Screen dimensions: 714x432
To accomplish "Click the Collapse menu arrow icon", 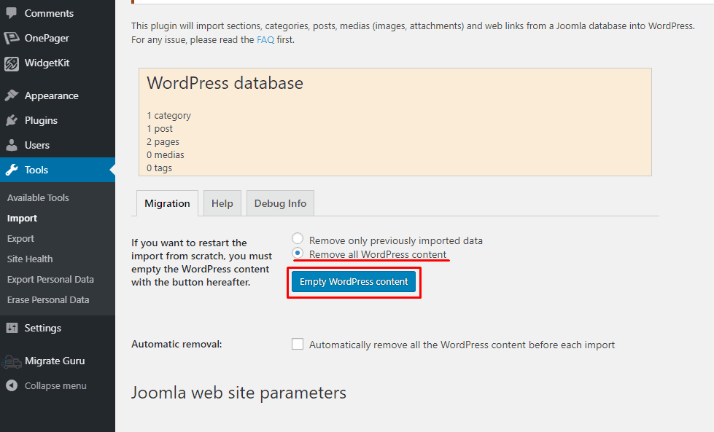I will (x=12, y=385).
